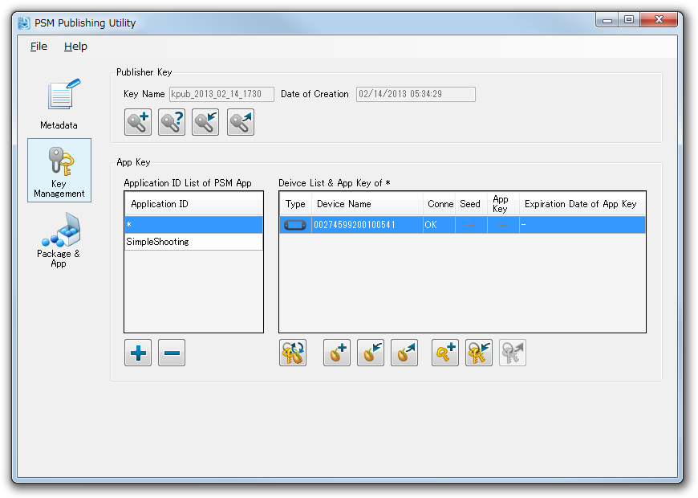Click the import publisher key icon
This screenshot has width=698, height=498.
coord(205,122)
